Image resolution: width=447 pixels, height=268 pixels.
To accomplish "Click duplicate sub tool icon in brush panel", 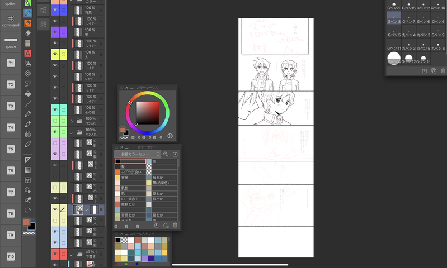I will click(x=434, y=71).
